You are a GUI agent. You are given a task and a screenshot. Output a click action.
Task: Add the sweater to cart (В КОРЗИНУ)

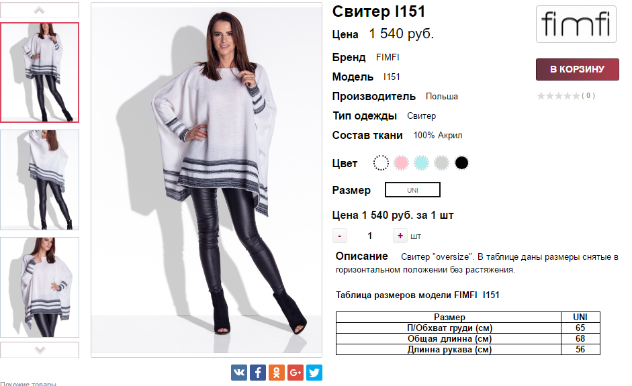point(577,69)
